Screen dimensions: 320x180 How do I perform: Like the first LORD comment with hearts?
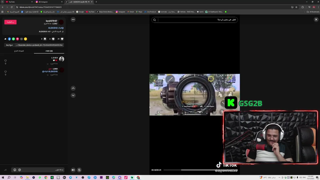(x=5, y=61)
